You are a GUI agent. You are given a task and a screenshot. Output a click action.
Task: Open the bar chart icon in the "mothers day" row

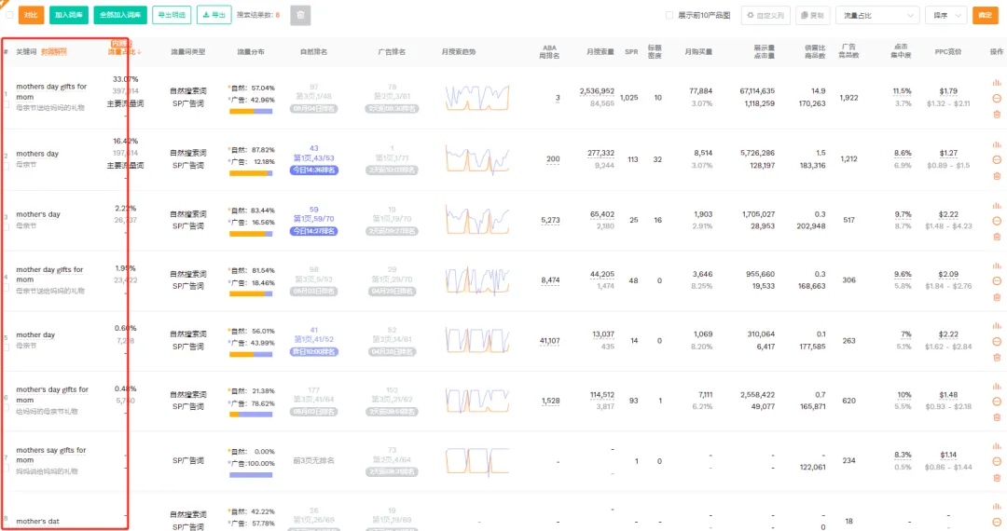point(996,144)
